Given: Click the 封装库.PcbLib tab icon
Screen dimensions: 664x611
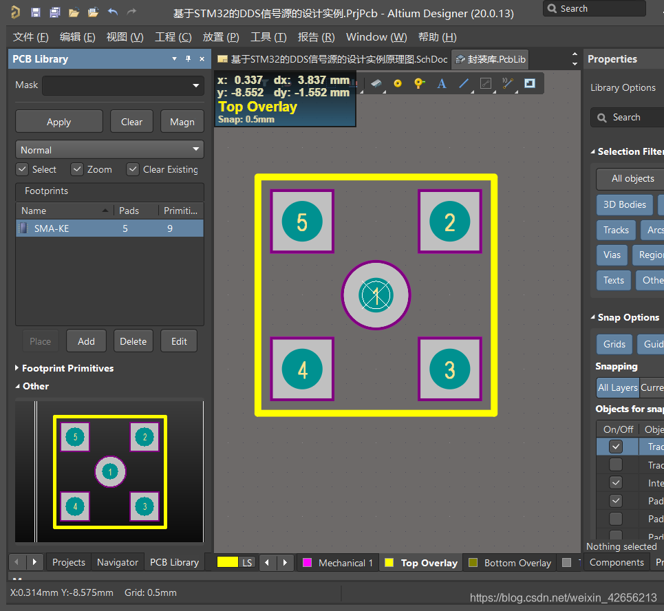Looking at the screenshot, I should 460,59.
